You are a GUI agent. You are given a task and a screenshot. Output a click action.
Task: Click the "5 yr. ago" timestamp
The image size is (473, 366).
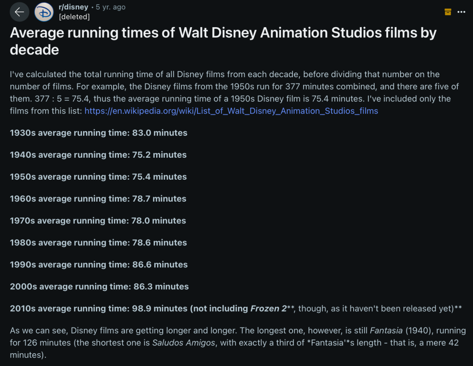click(111, 7)
